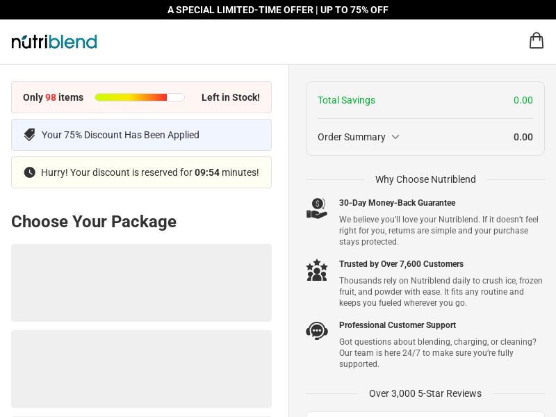Click the 'Only 98 items' text
This screenshot has height=417, width=556.
click(54, 97)
